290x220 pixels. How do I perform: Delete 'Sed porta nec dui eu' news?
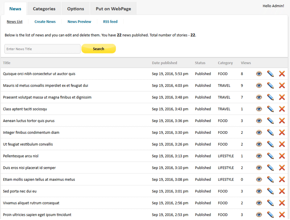(282, 191)
